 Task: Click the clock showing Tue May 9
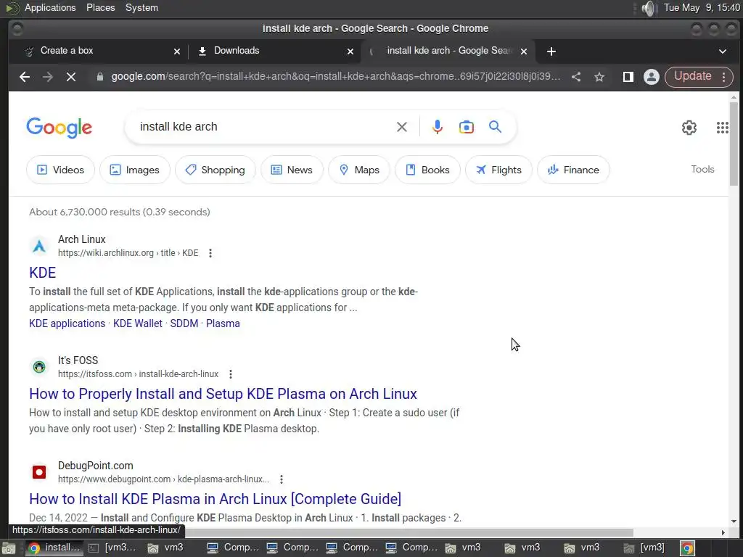point(702,7)
